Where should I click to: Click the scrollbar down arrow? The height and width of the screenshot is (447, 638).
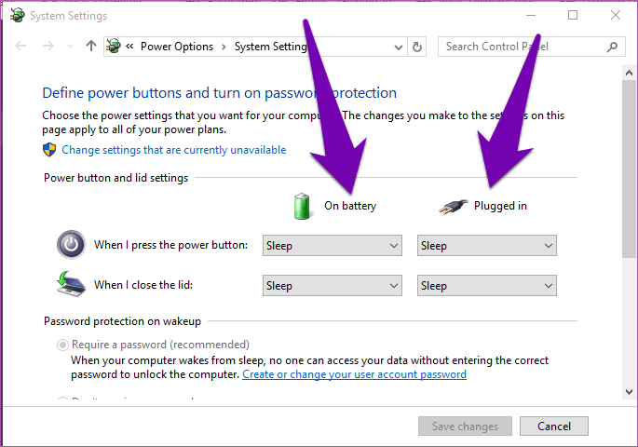click(x=629, y=392)
